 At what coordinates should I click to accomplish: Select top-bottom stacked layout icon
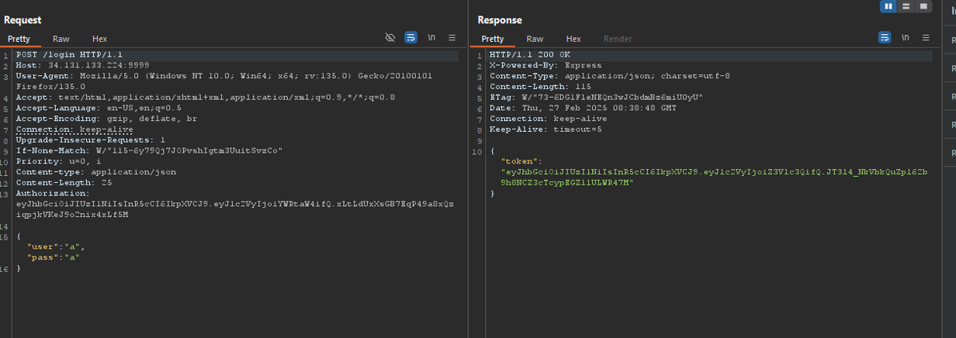click(x=906, y=6)
